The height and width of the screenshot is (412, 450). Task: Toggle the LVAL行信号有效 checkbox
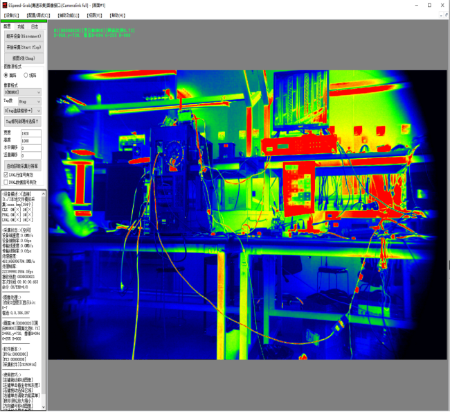tap(6, 175)
